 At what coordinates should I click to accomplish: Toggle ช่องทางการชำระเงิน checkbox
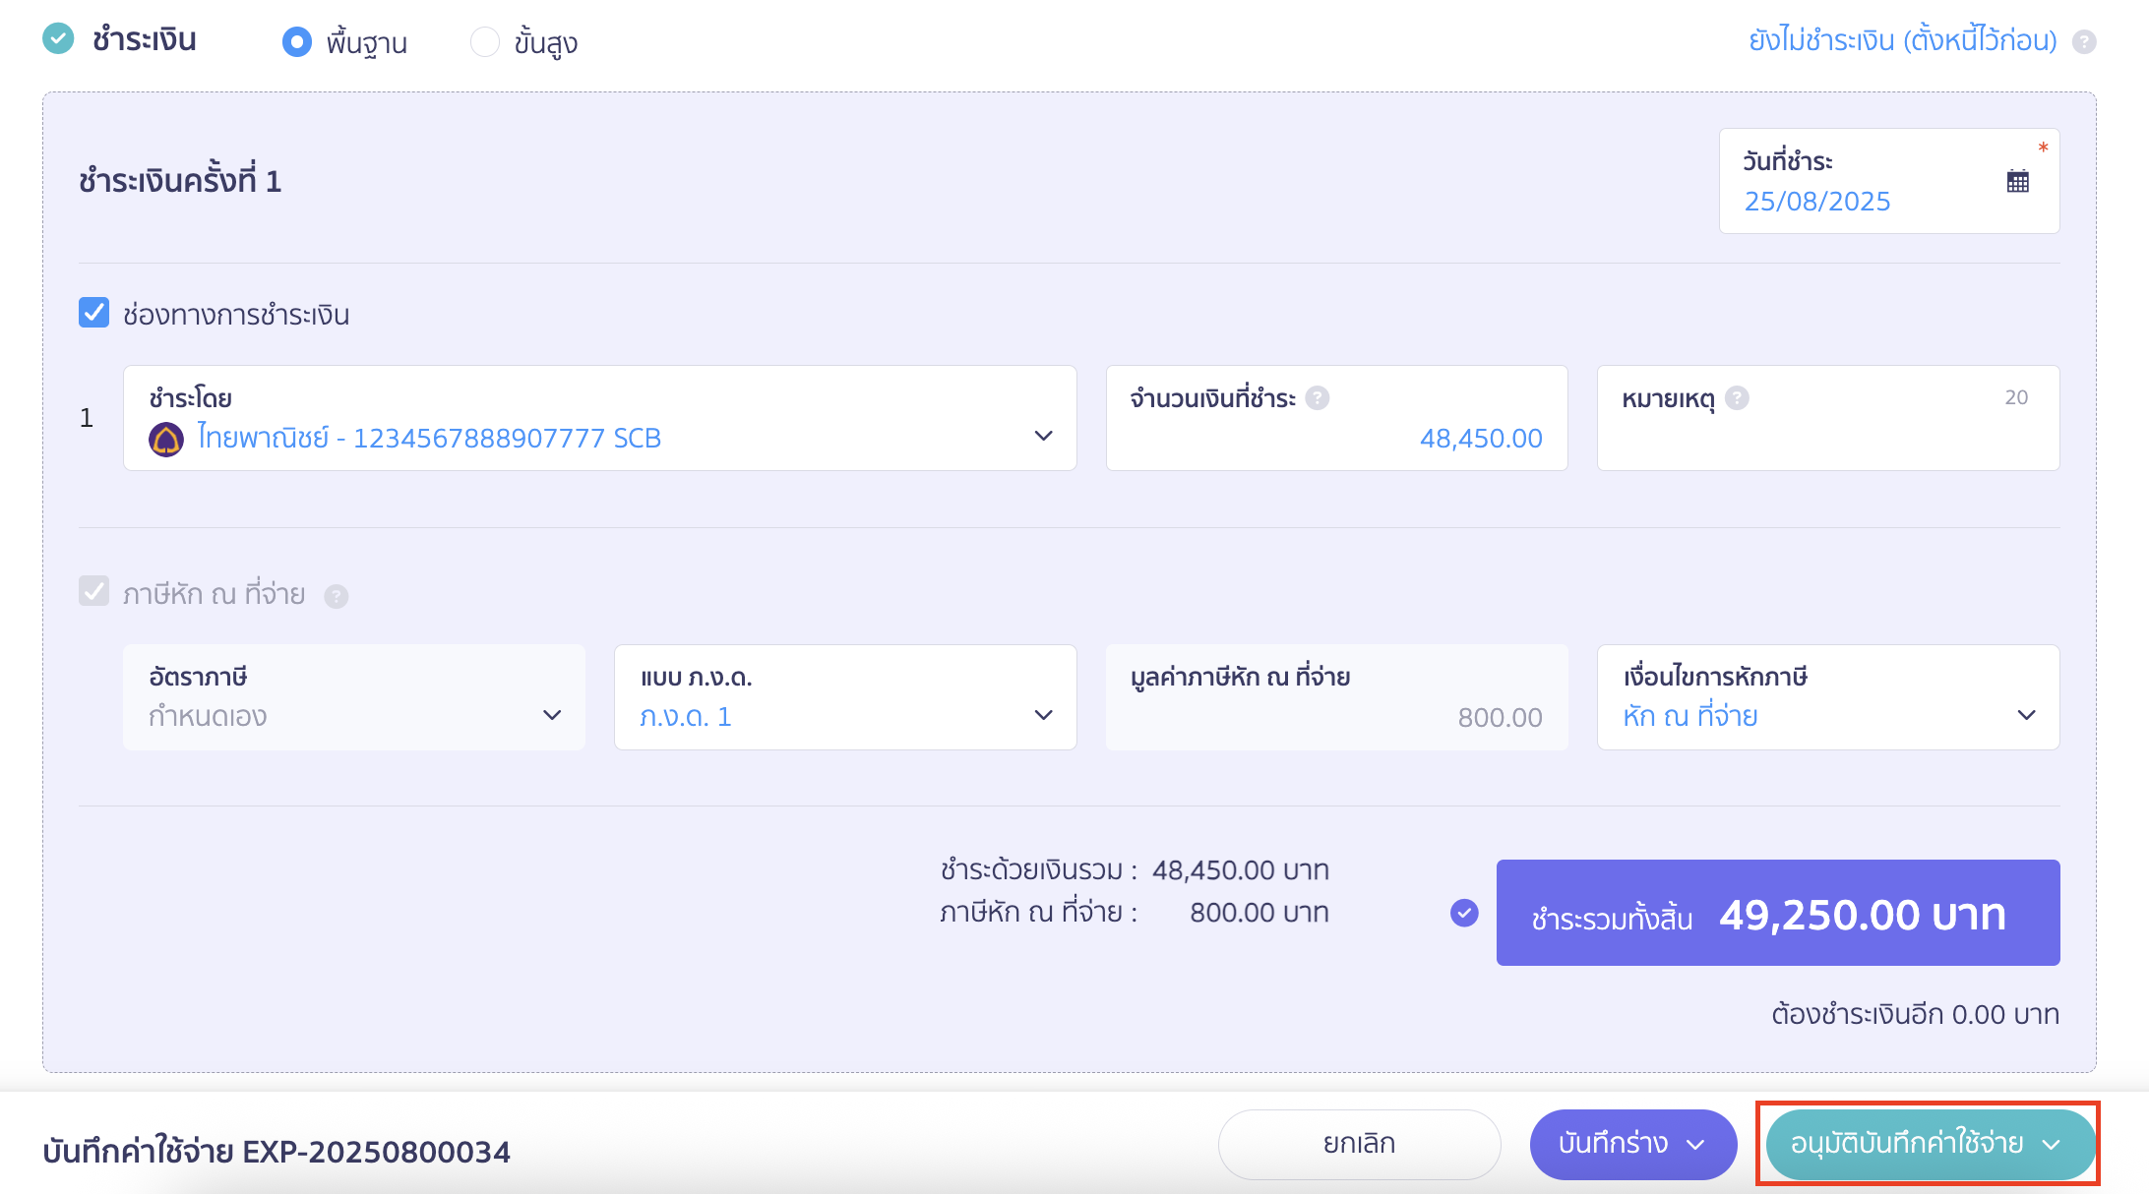point(94,314)
